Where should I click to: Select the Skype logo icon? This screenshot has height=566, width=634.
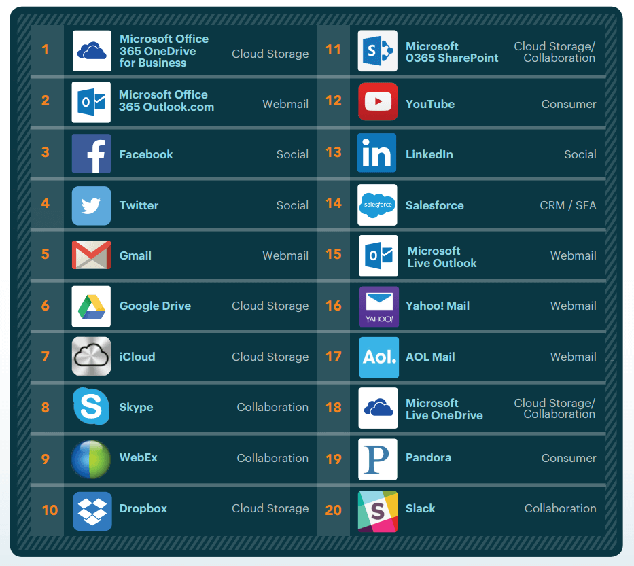pyautogui.click(x=91, y=406)
